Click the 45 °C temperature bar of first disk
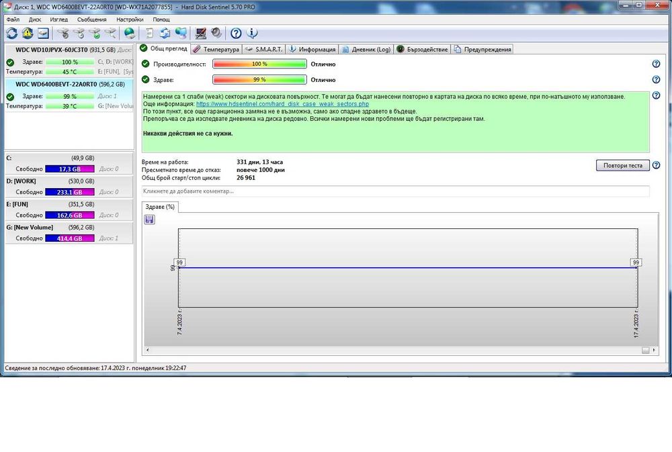The width and height of the screenshot is (672, 452). click(x=69, y=72)
